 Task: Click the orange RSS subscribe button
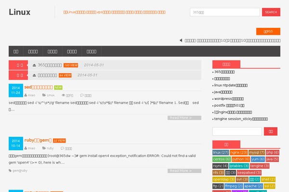click(268, 31)
